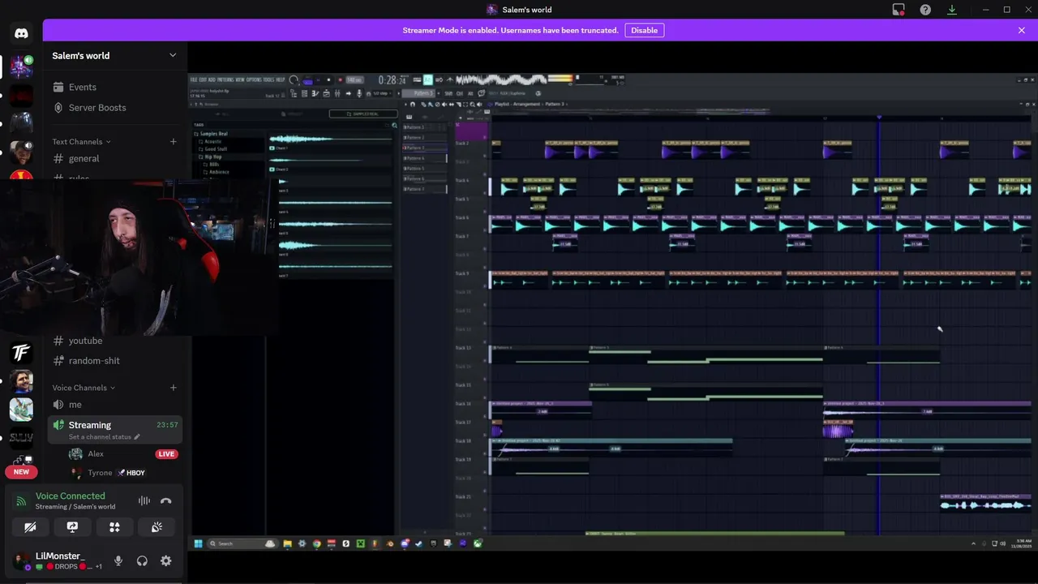The image size is (1038, 584).
Task: Click LilMonster_ user profile name
Action: tap(59, 556)
